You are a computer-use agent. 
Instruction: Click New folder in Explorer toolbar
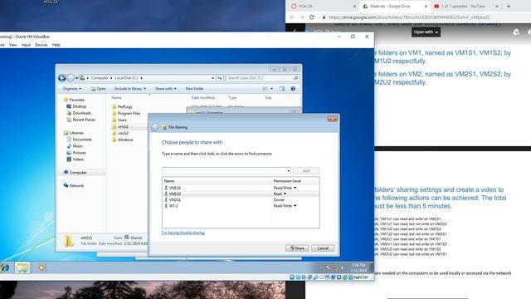pyautogui.click(x=194, y=89)
